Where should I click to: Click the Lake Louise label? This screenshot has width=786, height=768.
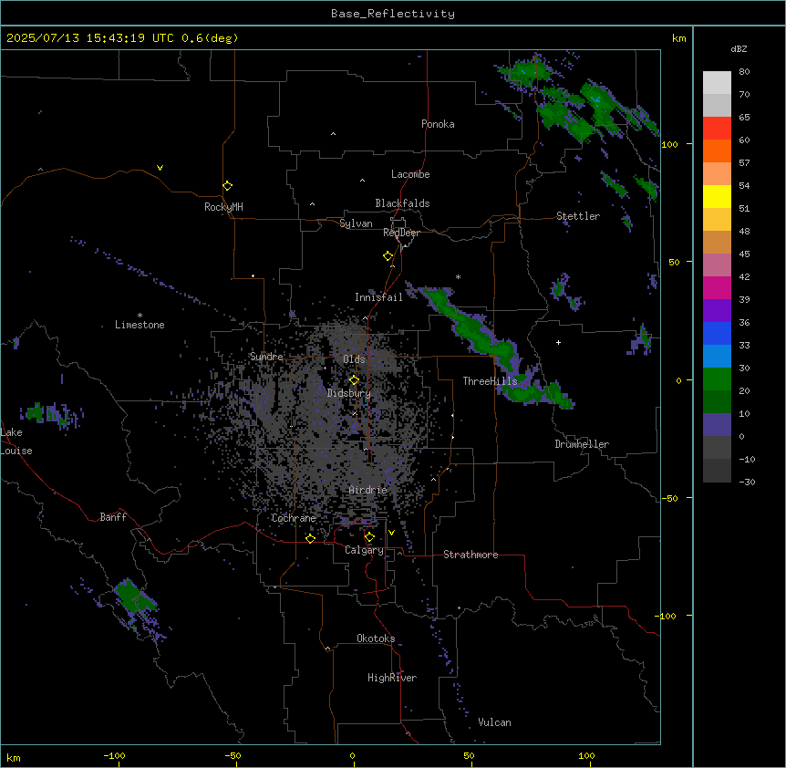point(16,441)
